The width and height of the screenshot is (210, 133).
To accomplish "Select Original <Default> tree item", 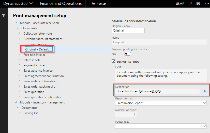I will tap(38, 49).
